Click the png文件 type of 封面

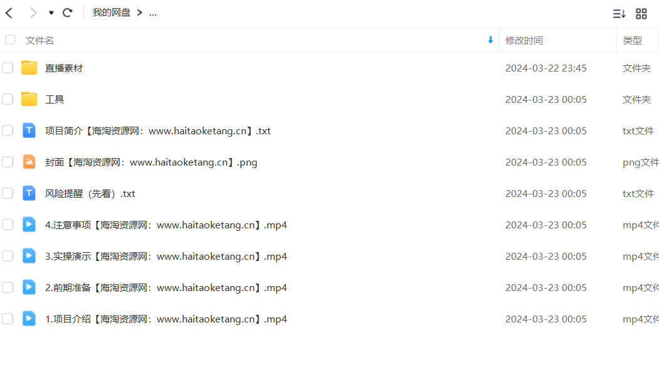(641, 162)
